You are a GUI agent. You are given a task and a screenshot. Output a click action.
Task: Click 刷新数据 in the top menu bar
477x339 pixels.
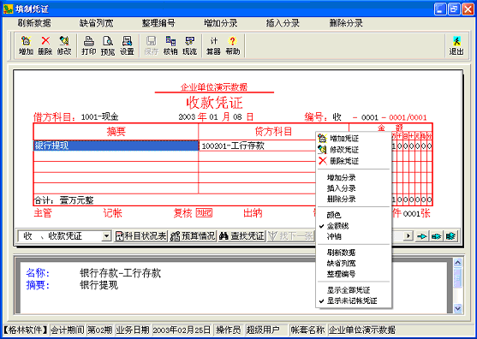point(34,23)
